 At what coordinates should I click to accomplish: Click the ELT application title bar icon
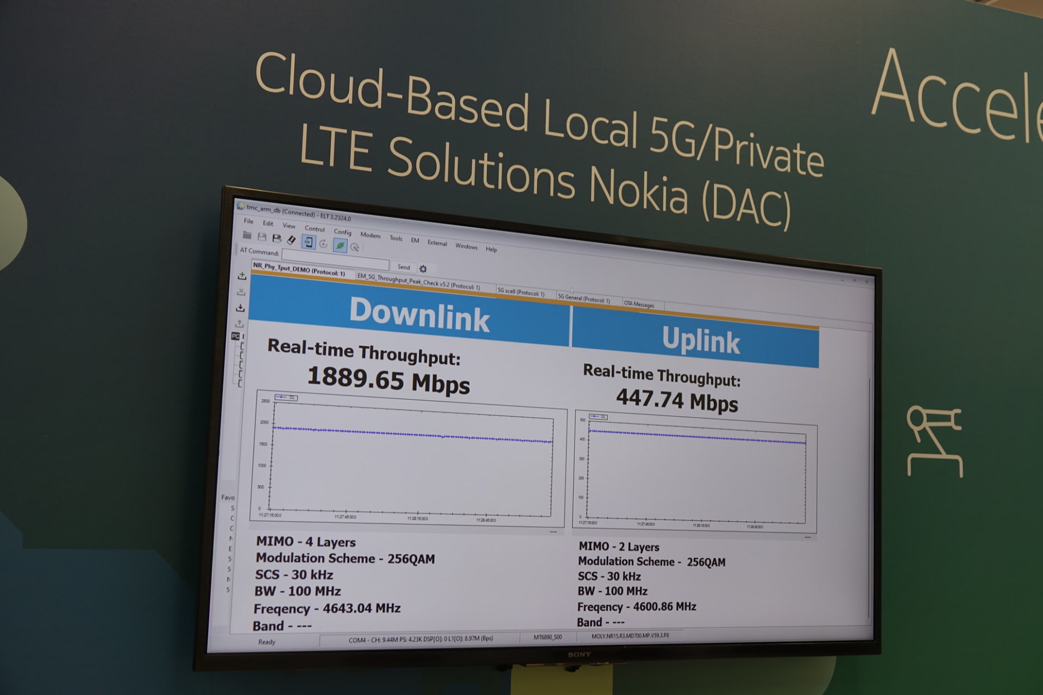241,206
